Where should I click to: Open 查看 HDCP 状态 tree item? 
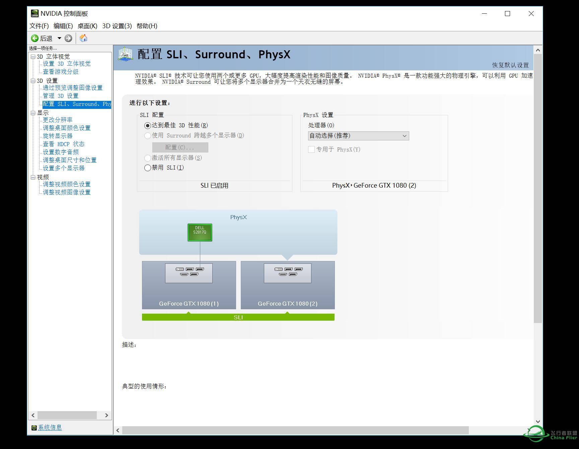tap(64, 144)
